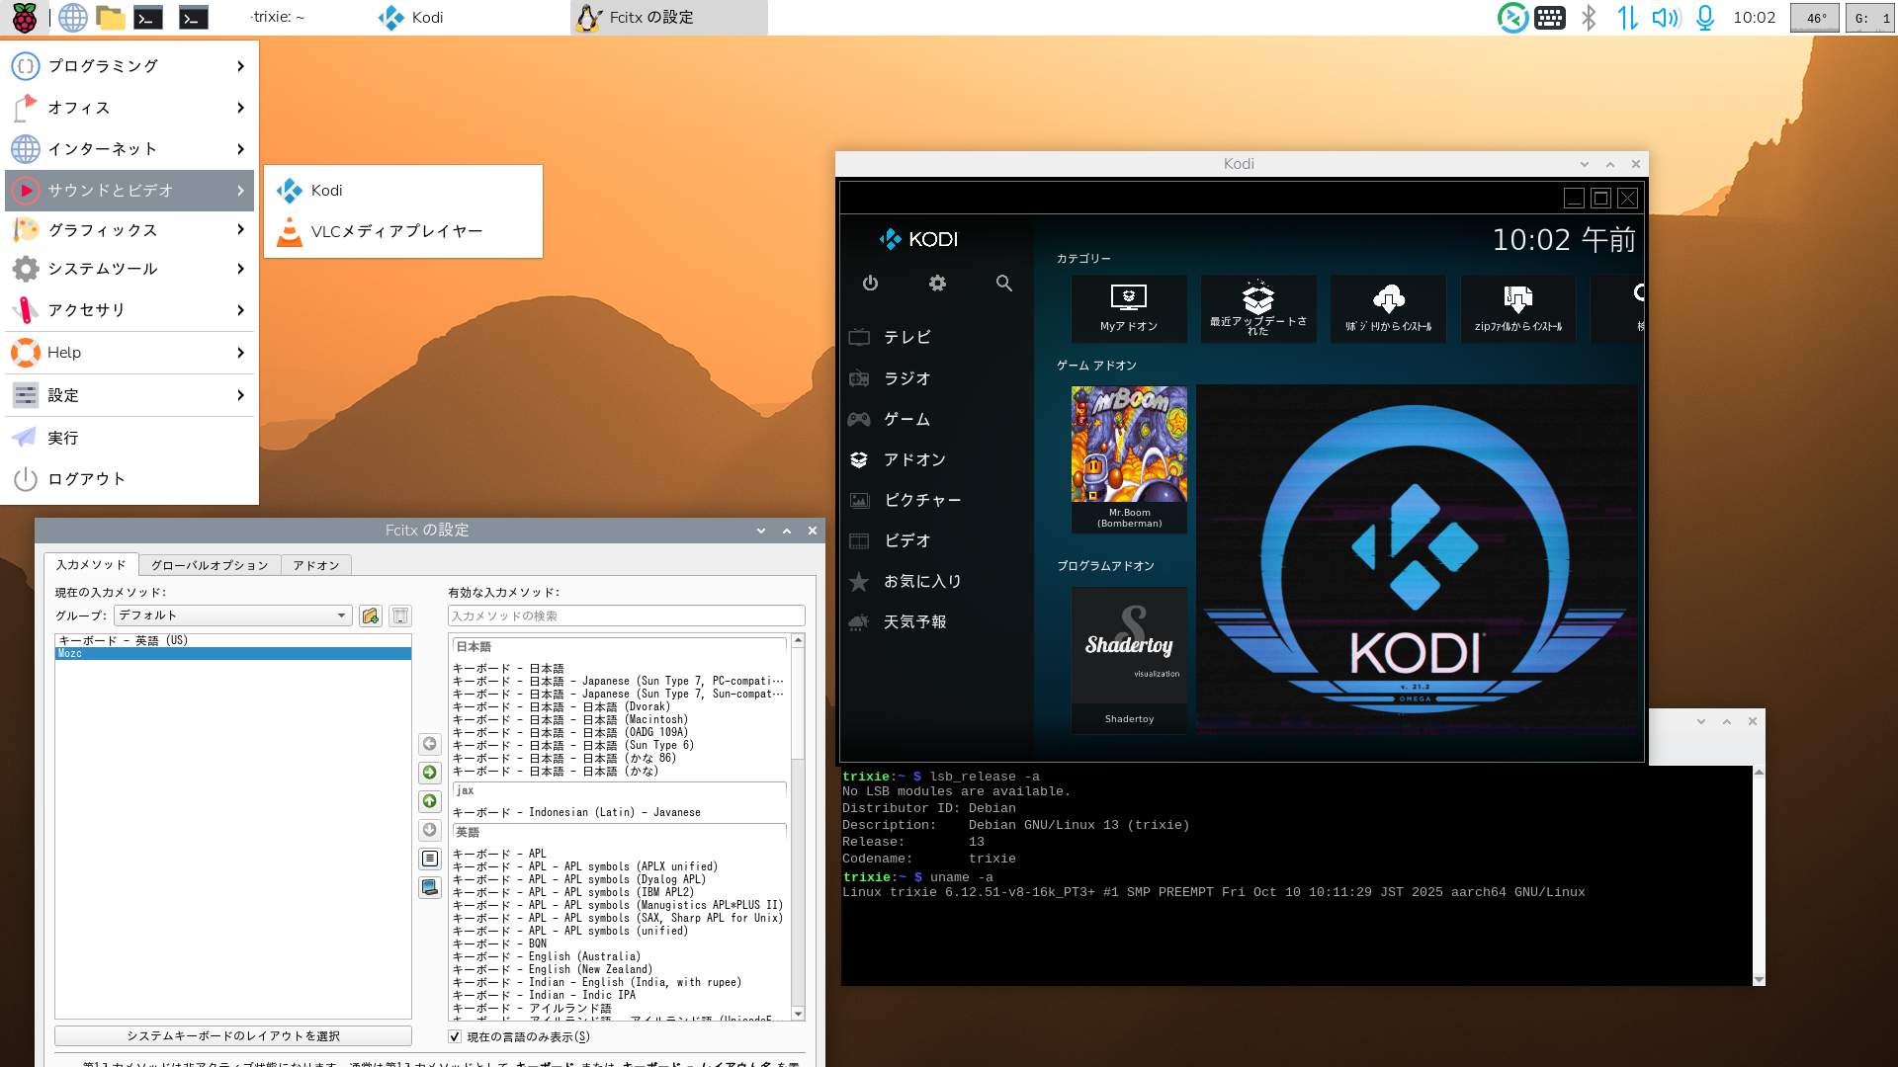Screen dimensions: 1898x1067
Task: Click システムキーボードのレイアウトを選択 button
Action: 233,1035
